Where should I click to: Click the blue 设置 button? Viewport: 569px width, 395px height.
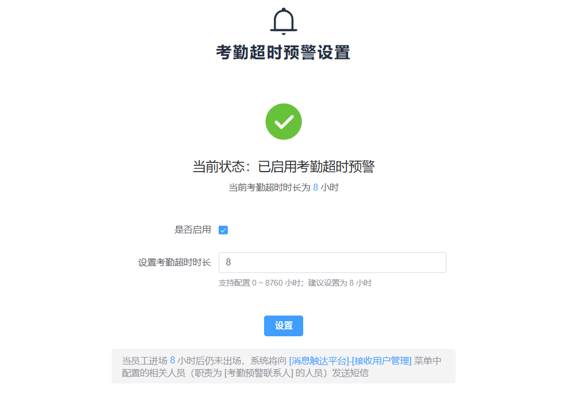click(284, 326)
